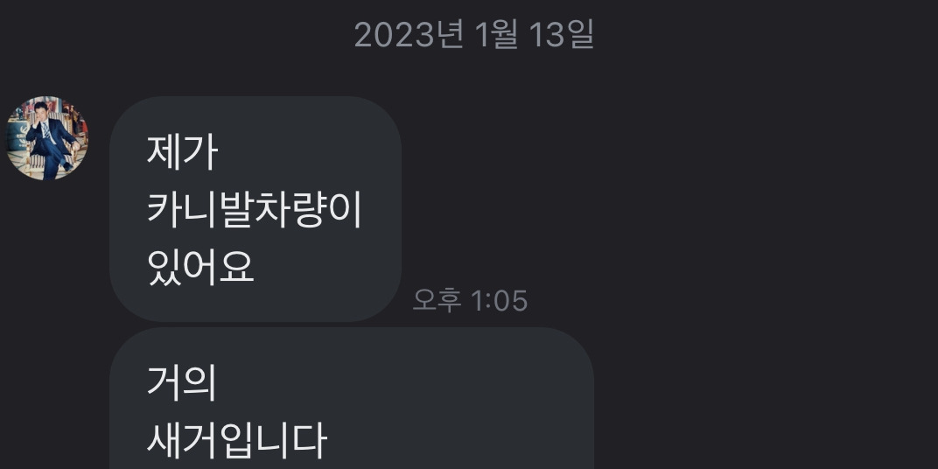Select the second message bubble starting with 거의
The width and height of the screenshot is (938, 469).
coord(352,398)
